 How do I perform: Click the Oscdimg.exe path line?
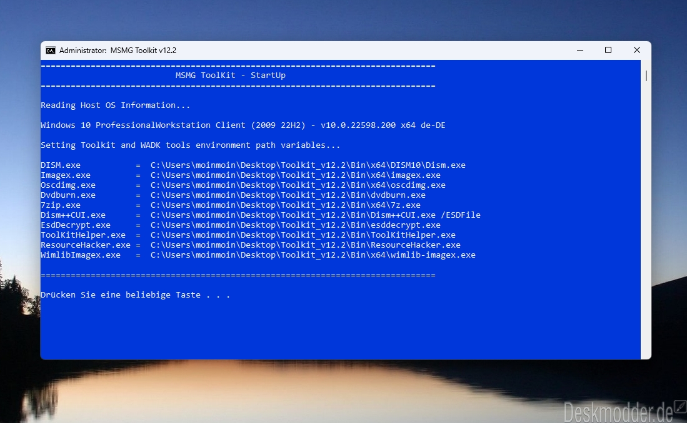[x=243, y=185]
